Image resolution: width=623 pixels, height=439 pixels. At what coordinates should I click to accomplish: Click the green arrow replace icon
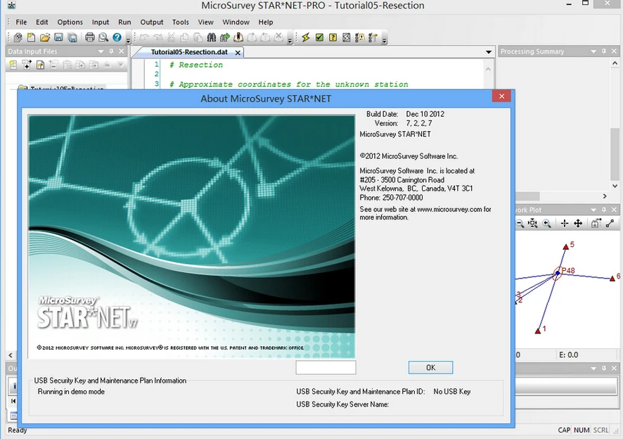click(x=225, y=37)
